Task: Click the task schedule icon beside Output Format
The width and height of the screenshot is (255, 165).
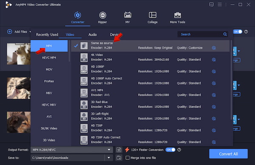Action: point(119,150)
